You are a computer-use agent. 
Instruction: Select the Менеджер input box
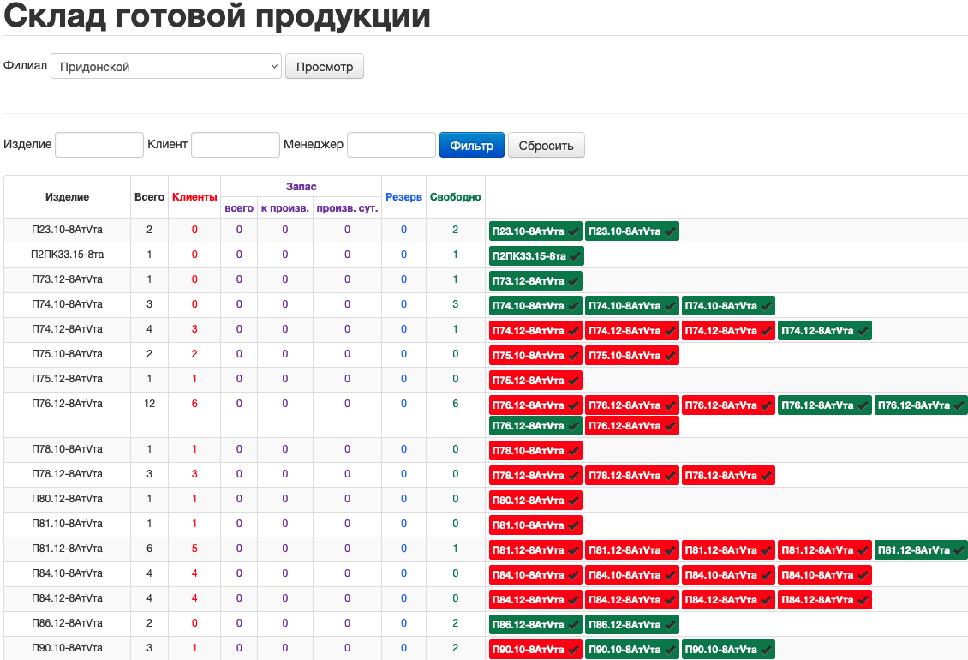(391, 145)
